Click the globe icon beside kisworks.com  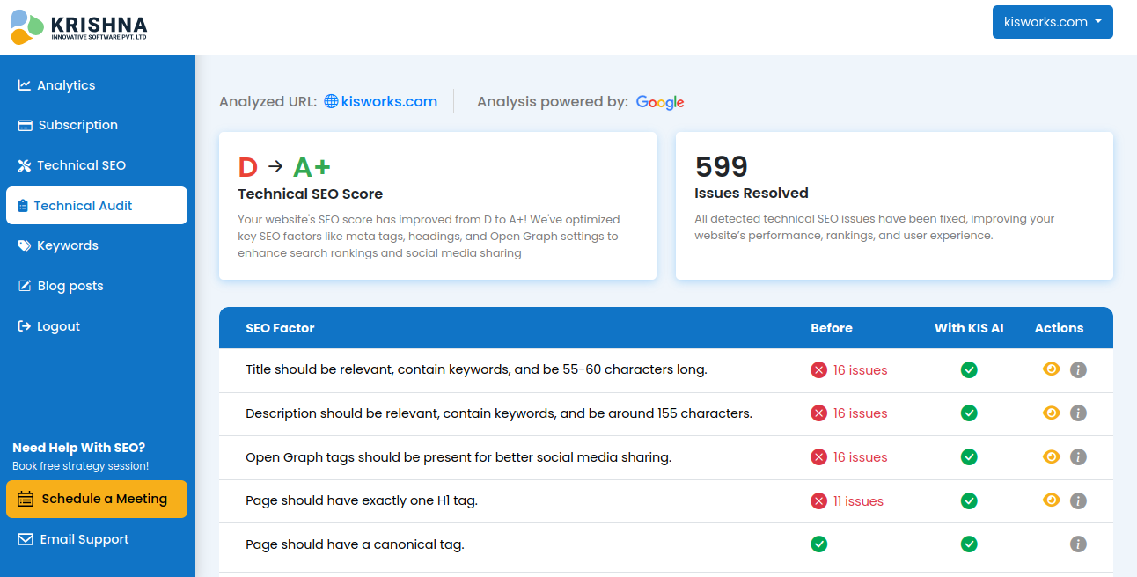click(x=331, y=101)
